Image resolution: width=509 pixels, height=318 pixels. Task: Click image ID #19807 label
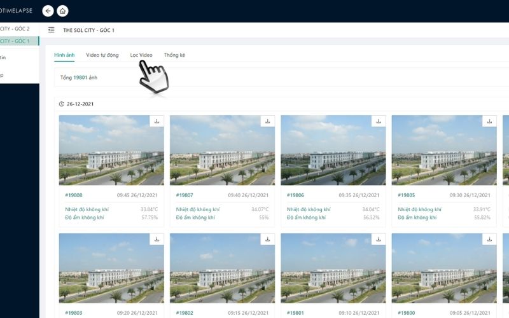click(x=185, y=195)
